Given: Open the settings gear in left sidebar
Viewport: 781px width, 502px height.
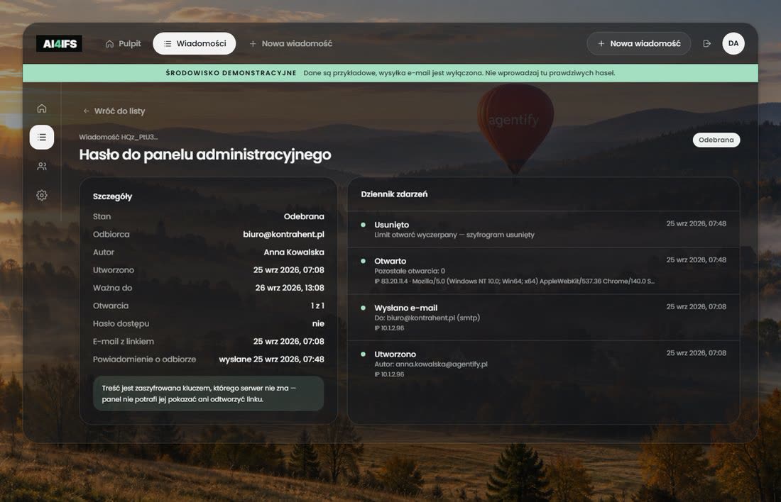Looking at the screenshot, I should coord(42,195).
